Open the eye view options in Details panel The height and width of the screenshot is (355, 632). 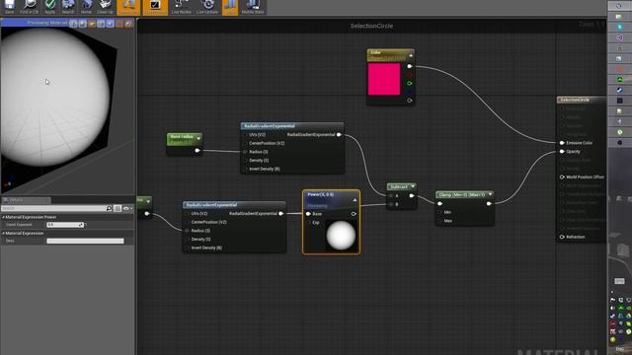tap(127, 208)
